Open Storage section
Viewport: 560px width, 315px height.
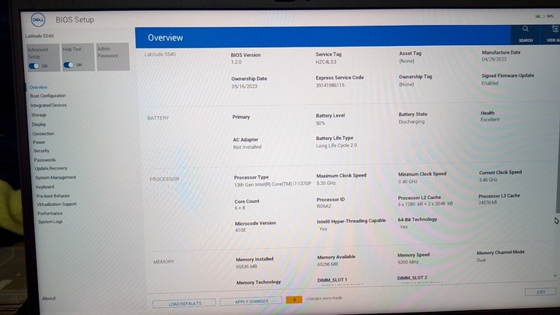point(39,115)
